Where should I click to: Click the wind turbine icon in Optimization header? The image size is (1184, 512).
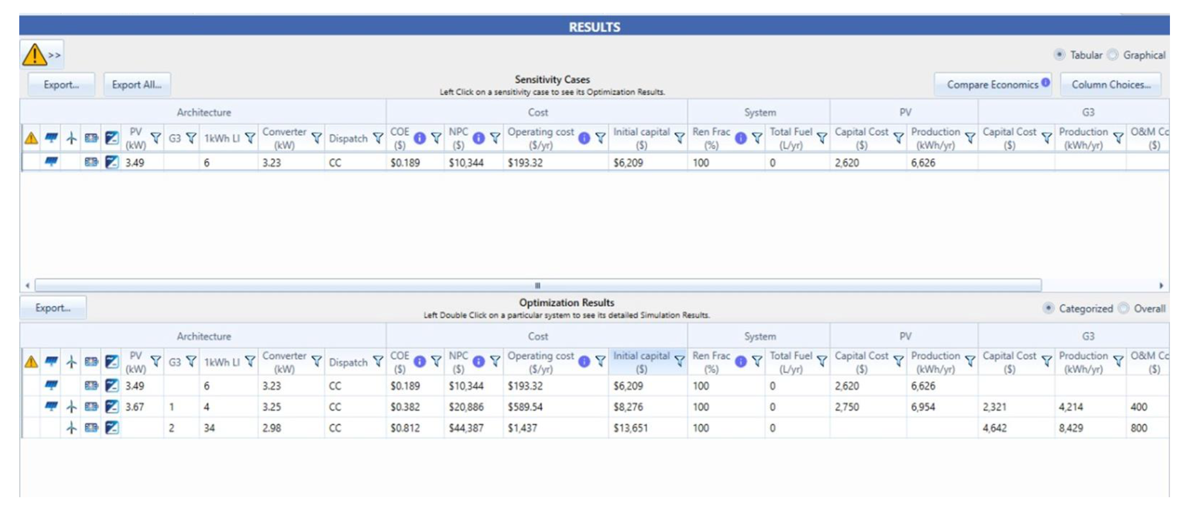click(71, 362)
